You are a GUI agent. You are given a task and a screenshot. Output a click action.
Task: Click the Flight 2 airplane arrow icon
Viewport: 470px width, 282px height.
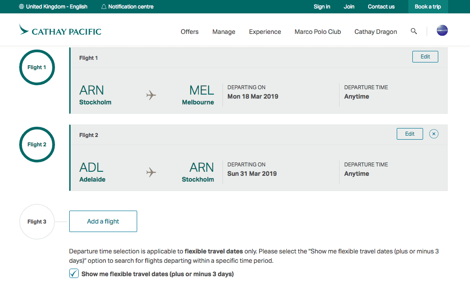151,172
